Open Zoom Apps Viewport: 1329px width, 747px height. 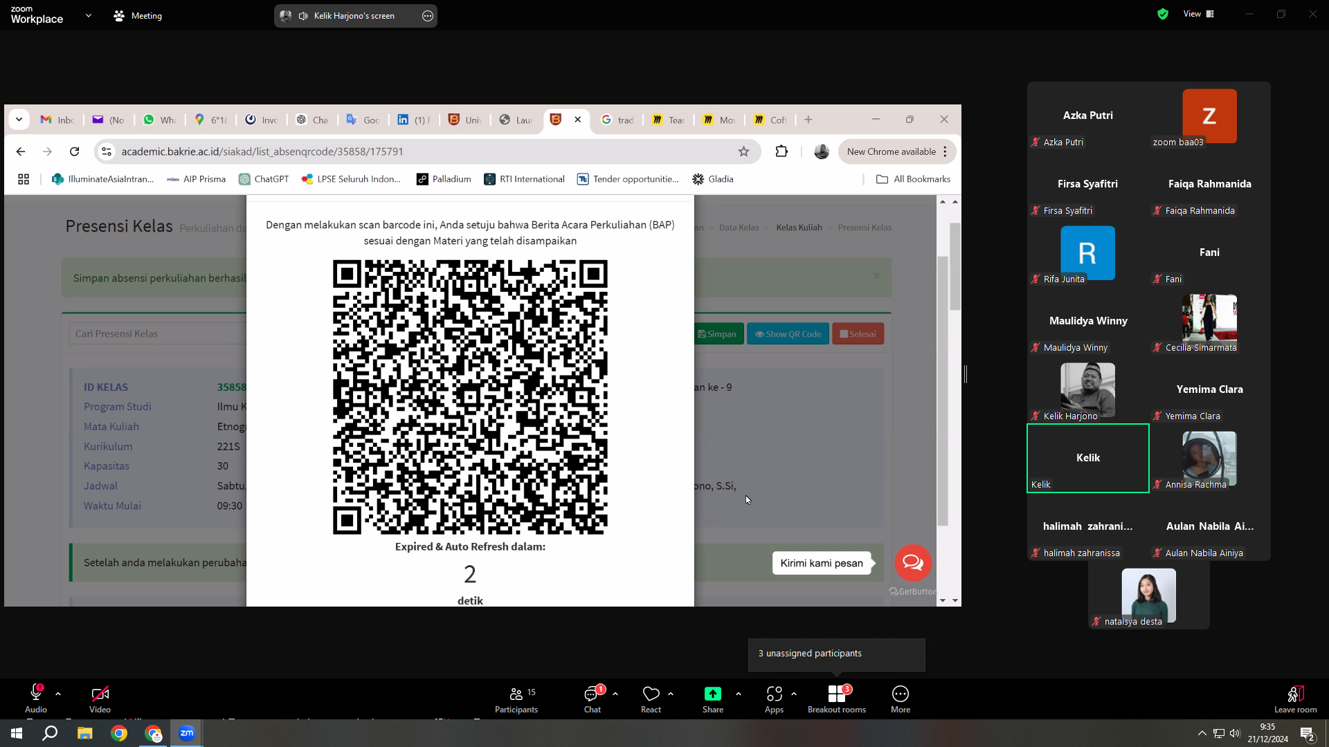point(774,699)
